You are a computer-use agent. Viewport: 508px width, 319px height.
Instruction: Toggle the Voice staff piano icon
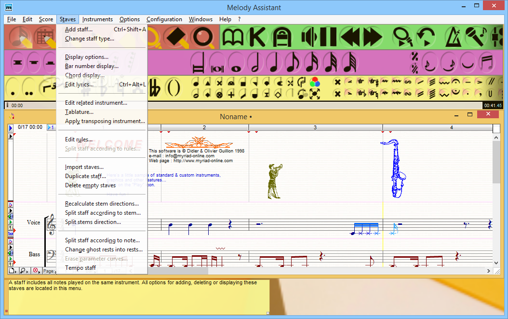(x=11, y=228)
